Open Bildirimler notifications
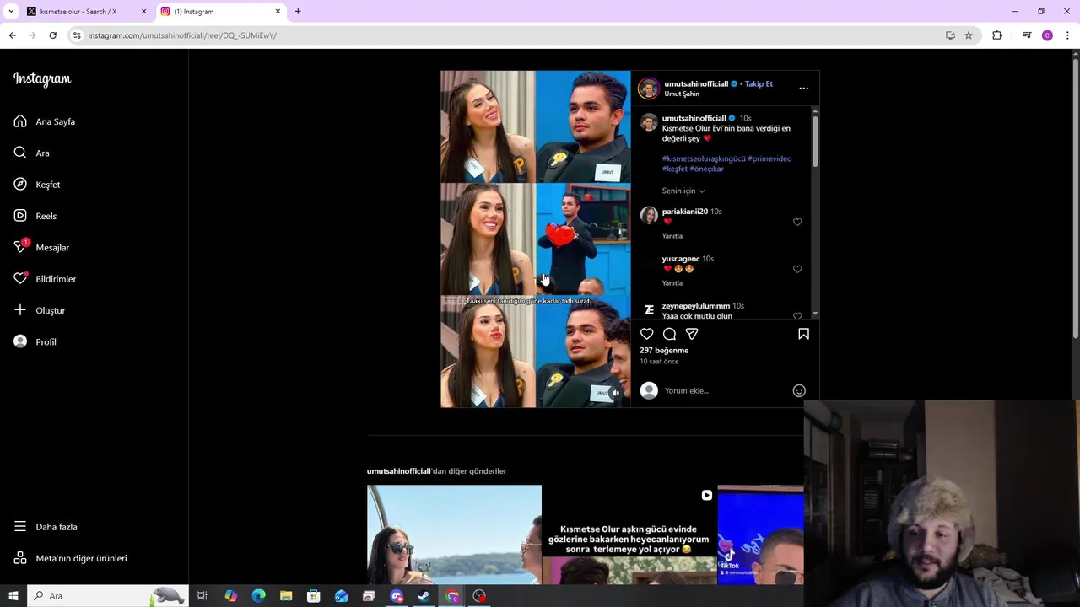Image resolution: width=1080 pixels, height=607 pixels. click(x=45, y=279)
